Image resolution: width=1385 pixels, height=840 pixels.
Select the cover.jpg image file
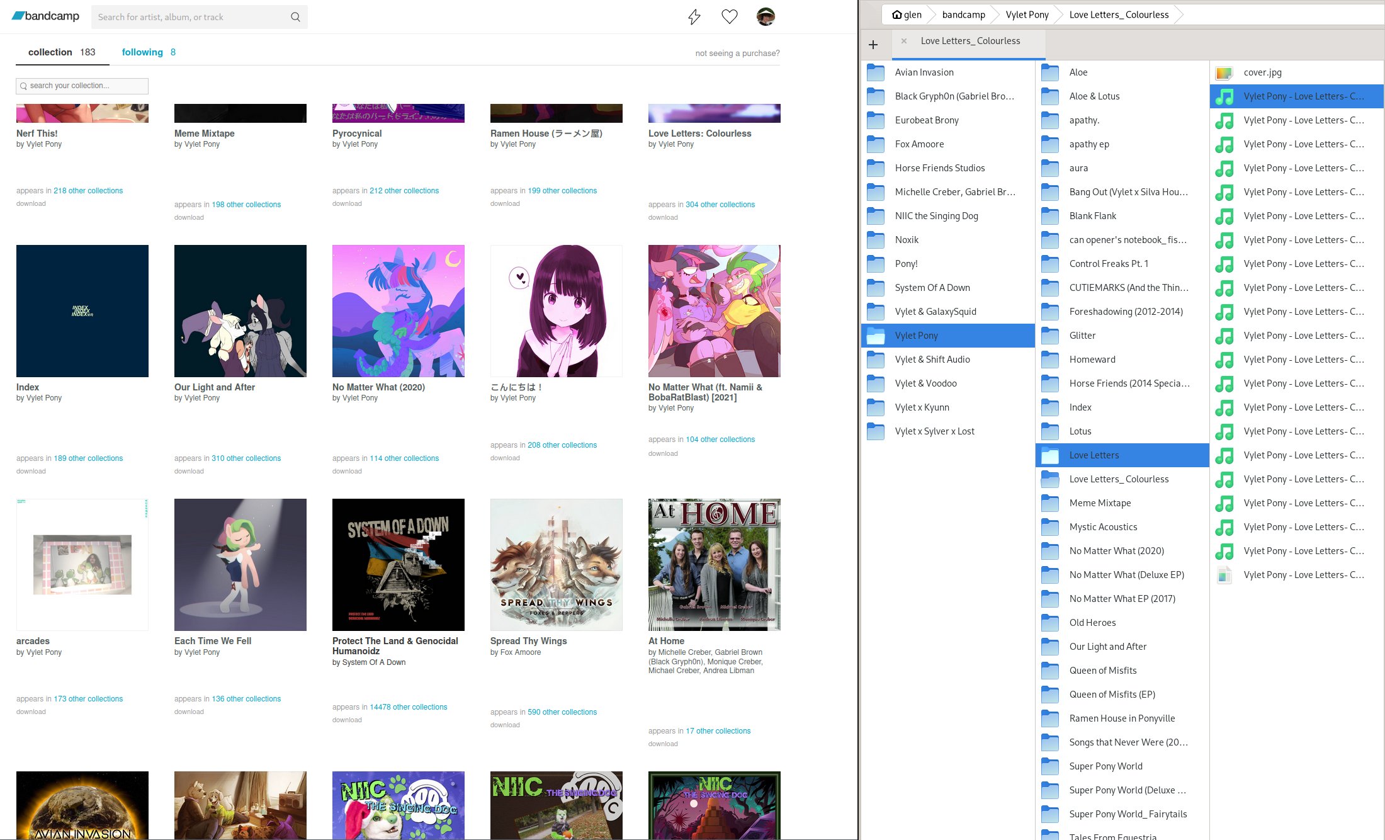coord(1262,72)
